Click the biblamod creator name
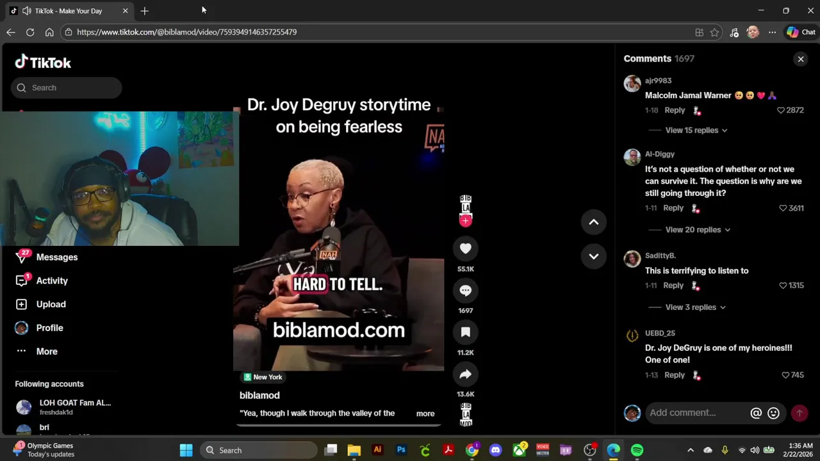 [259, 396]
